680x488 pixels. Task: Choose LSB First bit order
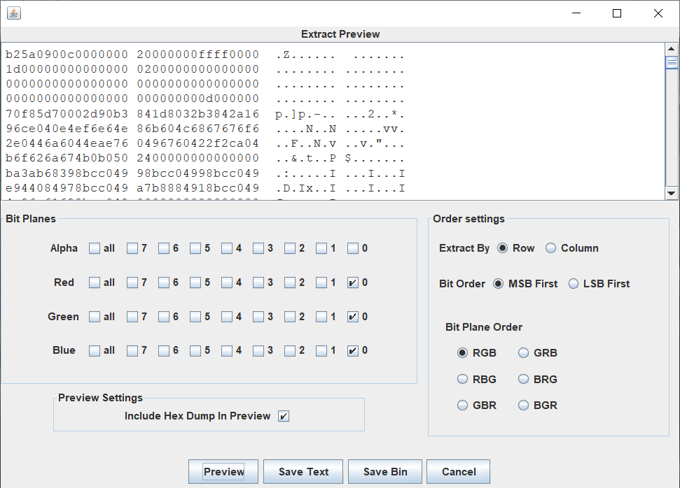click(x=574, y=284)
